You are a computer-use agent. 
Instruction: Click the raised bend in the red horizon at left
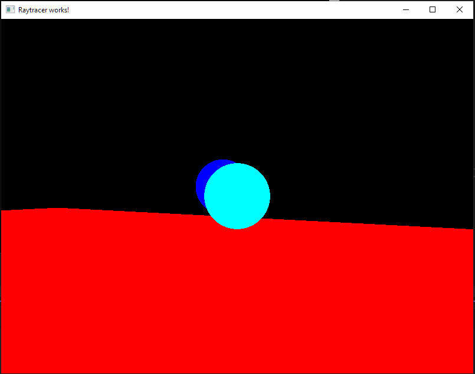57,209
